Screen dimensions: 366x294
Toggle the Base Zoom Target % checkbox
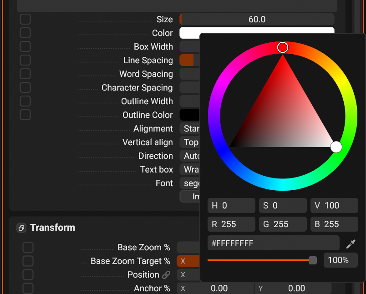[x=28, y=261]
